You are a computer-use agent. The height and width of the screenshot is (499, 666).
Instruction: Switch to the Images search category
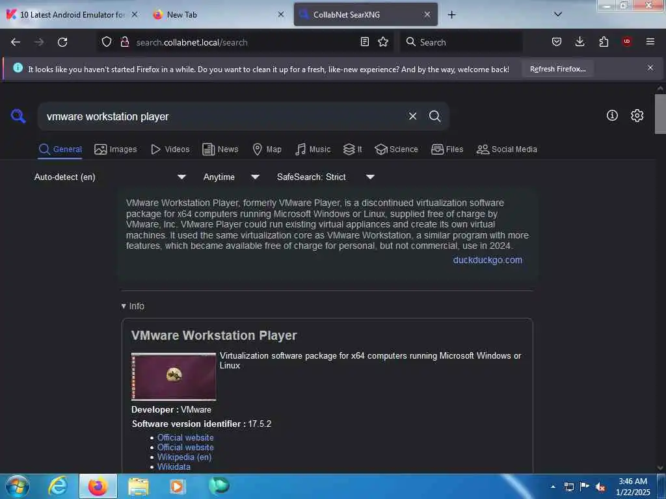point(116,149)
